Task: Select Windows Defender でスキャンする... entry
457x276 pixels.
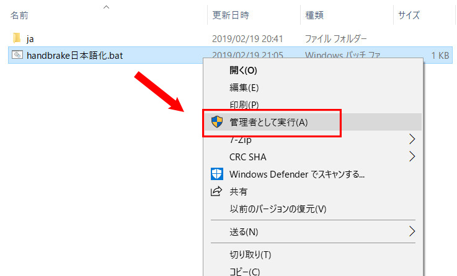Action: 313,175
